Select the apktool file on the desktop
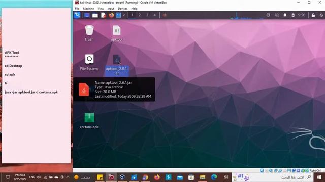Image resolution: width=325 pixels, height=182 pixels. (117, 33)
